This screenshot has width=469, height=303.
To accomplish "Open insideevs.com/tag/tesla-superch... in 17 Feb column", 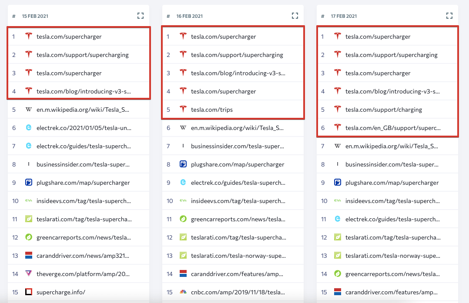I will 392,201.
